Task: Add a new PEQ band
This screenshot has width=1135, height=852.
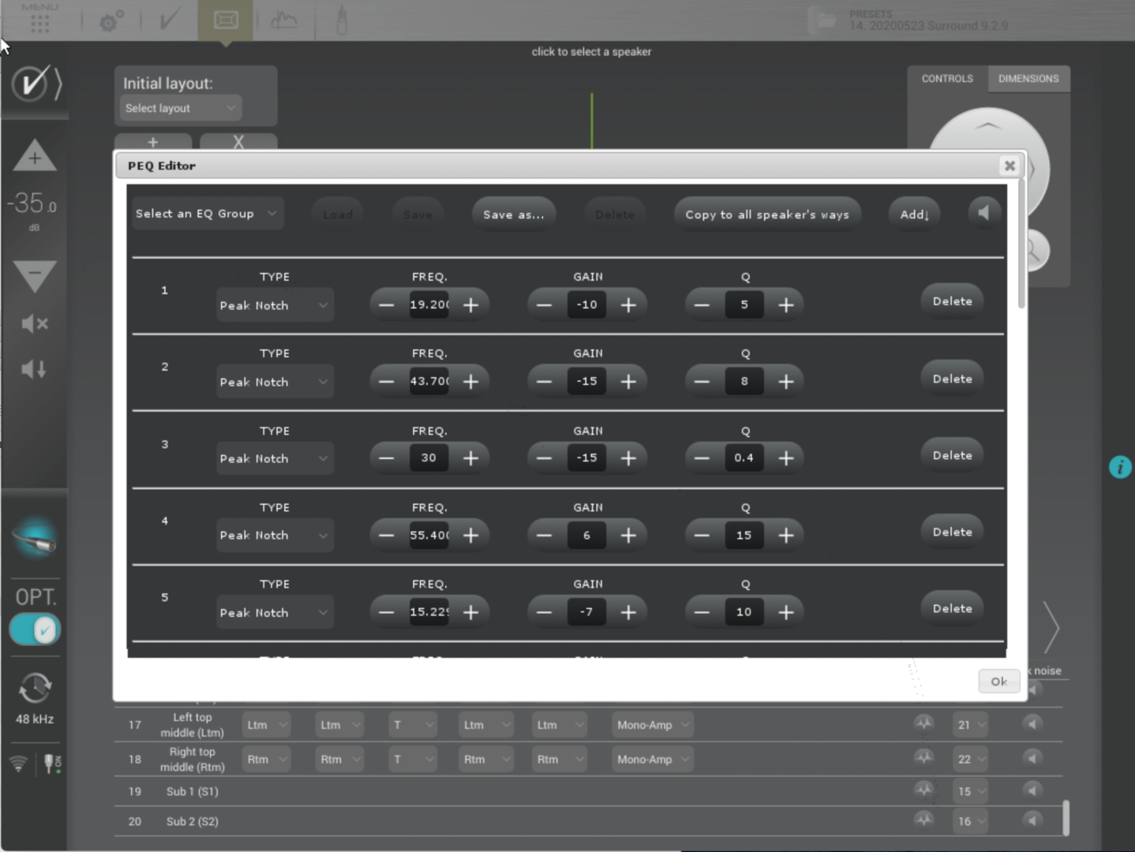Action: (x=915, y=214)
